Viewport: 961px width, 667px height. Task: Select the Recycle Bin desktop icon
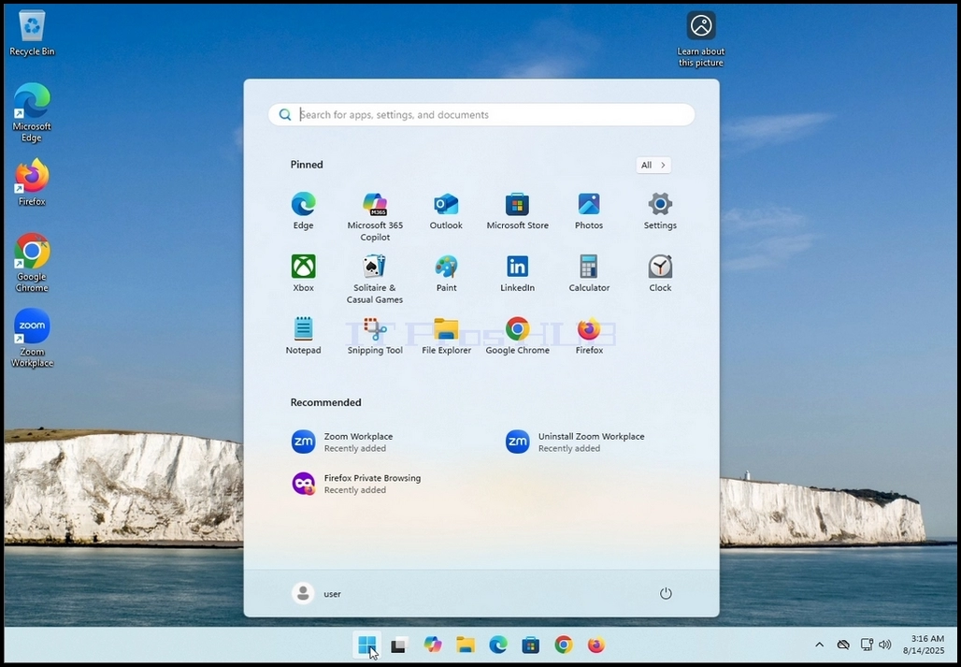(x=32, y=34)
